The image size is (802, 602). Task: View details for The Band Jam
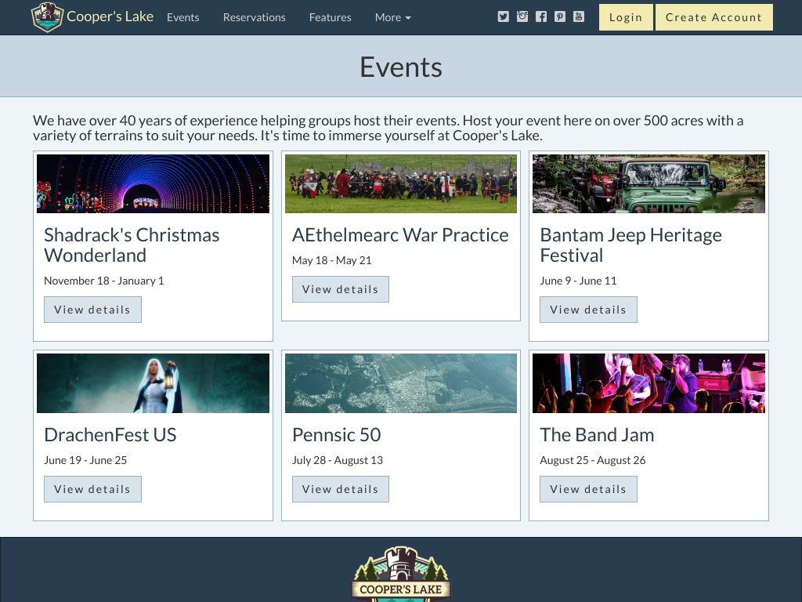(x=588, y=489)
